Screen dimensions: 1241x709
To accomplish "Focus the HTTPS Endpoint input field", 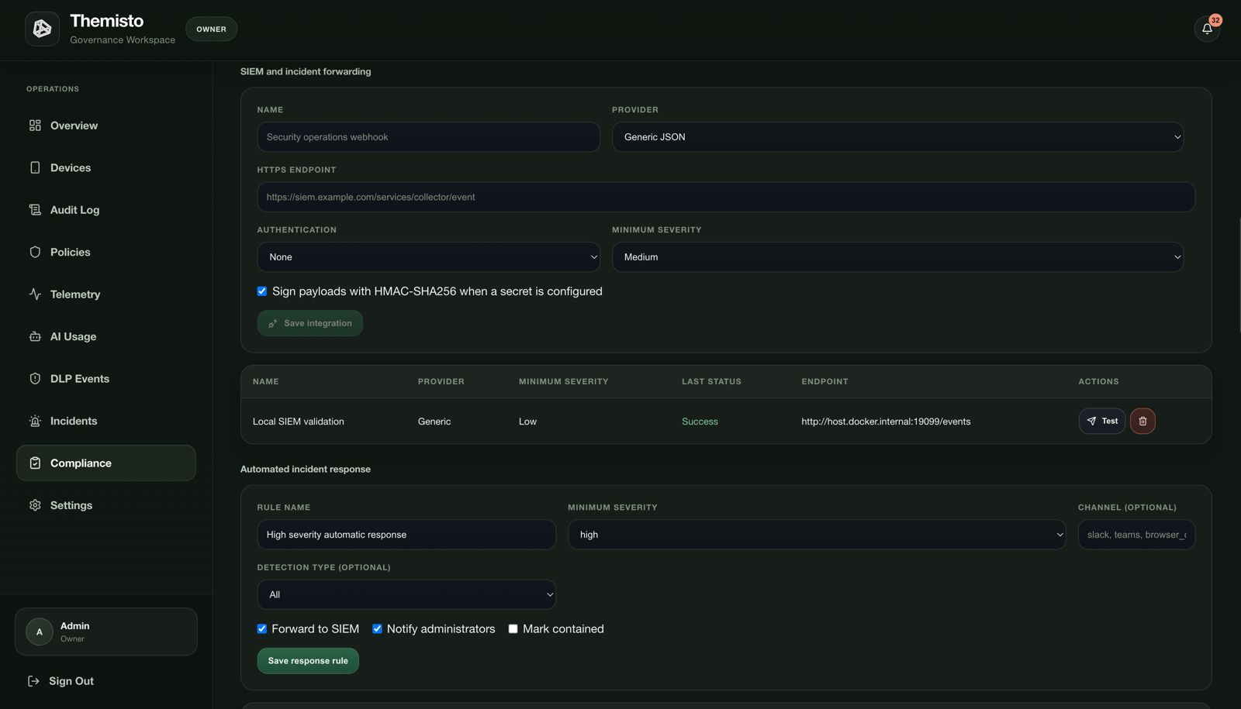I will click(726, 197).
